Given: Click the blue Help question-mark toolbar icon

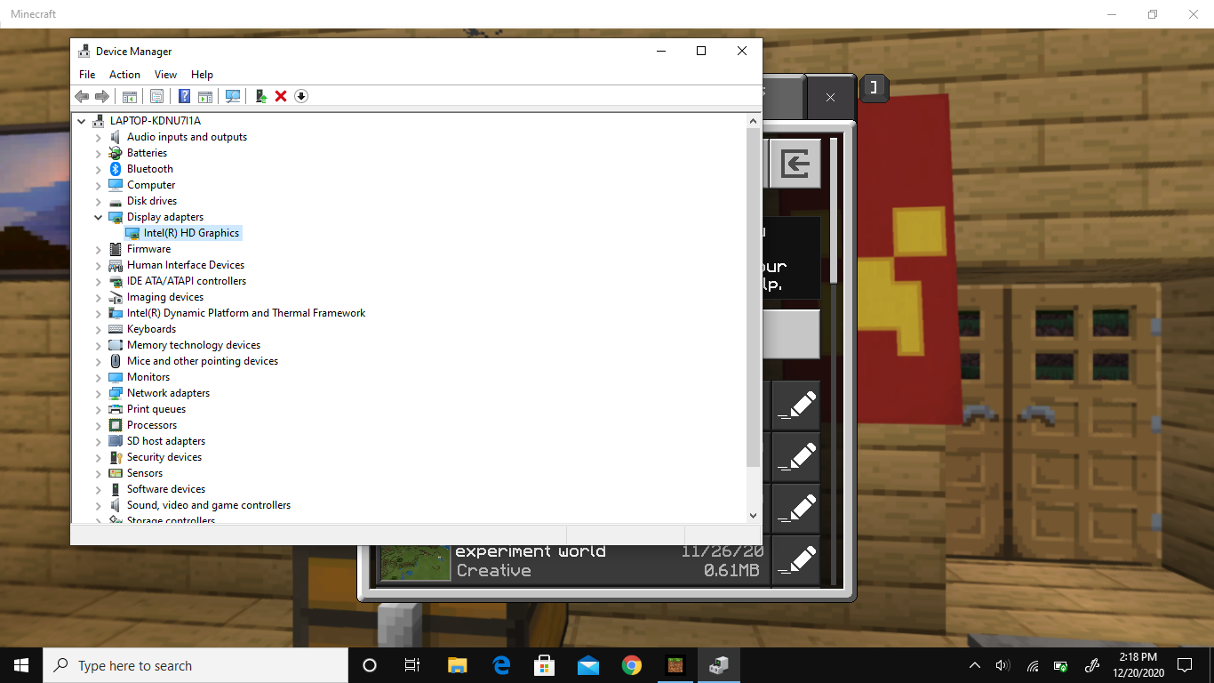Looking at the screenshot, I should (x=184, y=96).
